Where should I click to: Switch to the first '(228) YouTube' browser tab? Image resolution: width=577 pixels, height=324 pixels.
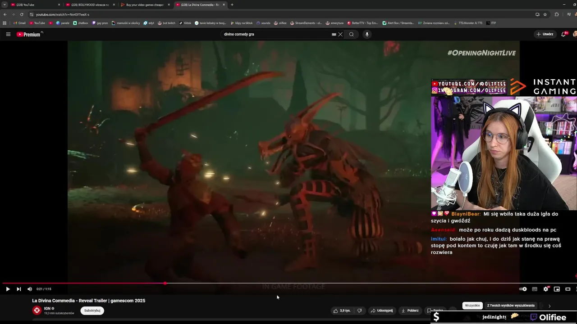pyautogui.click(x=35, y=4)
